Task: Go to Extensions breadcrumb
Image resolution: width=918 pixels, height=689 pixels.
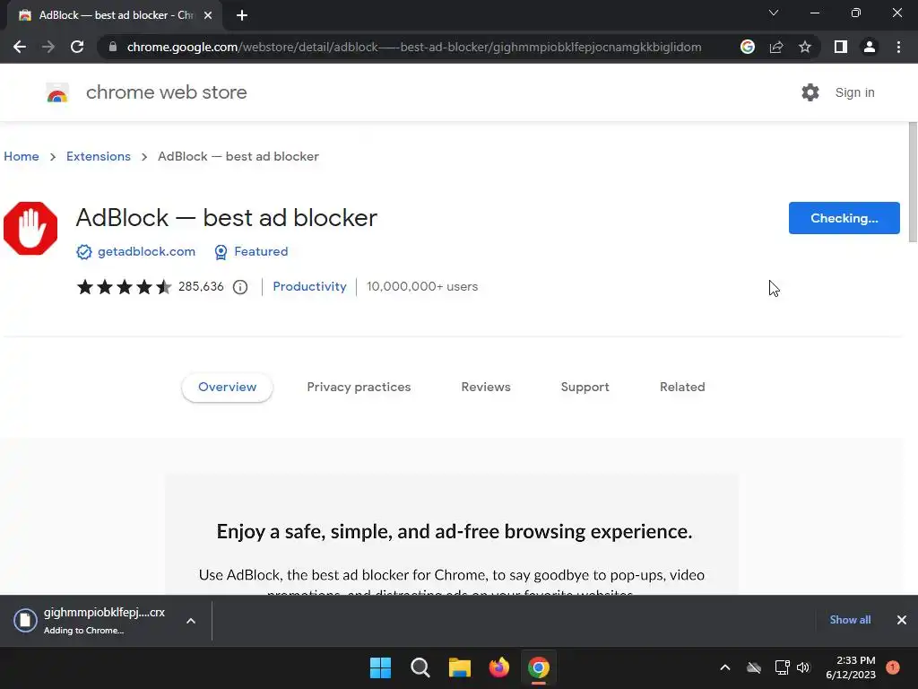Action: (x=99, y=156)
